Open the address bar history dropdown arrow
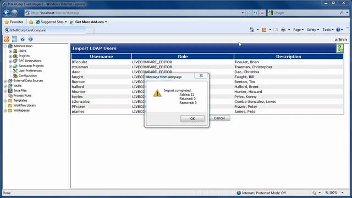 click(243, 13)
